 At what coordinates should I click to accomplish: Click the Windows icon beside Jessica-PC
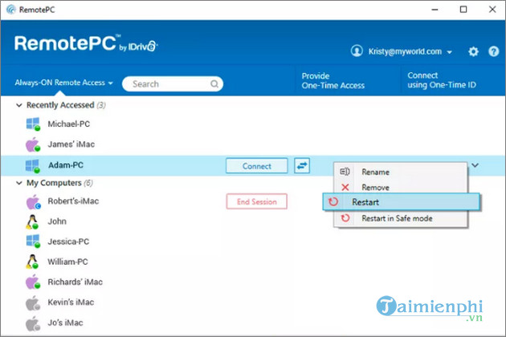click(33, 242)
